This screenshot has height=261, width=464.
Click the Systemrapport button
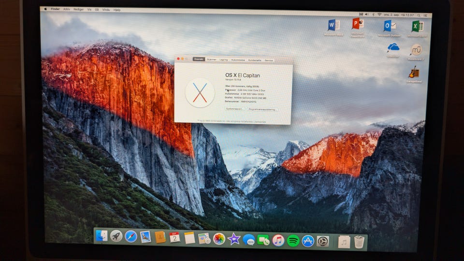click(x=235, y=109)
